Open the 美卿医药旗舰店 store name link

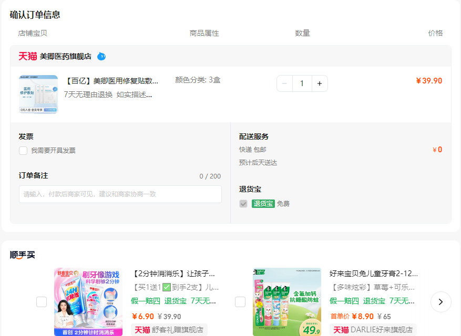click(66, 56)
